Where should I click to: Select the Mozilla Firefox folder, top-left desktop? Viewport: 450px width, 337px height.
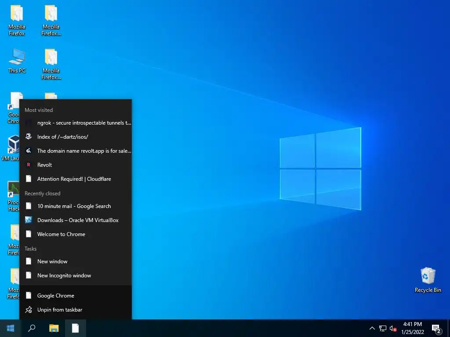pyautogui.click(x=17, y=20)
